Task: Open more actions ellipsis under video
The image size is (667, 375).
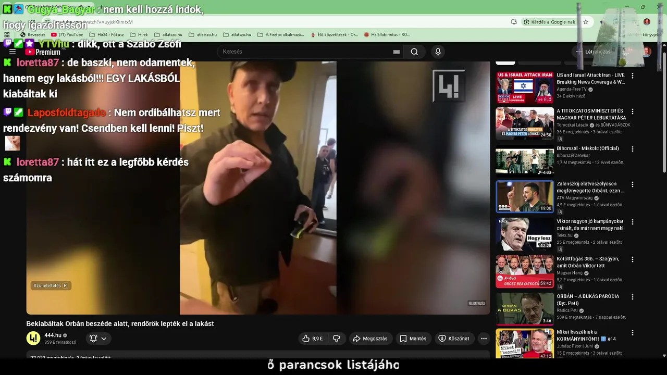Action: pos(484,339)
